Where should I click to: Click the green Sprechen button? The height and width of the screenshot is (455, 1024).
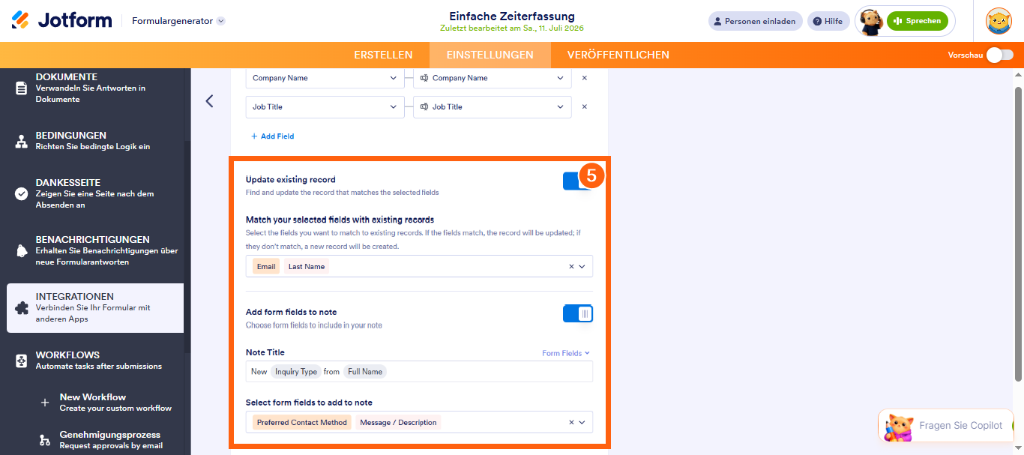[x=917, y=21]
